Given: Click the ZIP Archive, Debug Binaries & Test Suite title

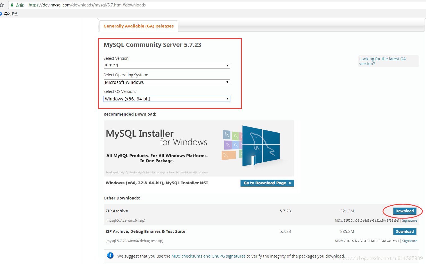Looking at the screenshot, I should [x=145, y=231].
